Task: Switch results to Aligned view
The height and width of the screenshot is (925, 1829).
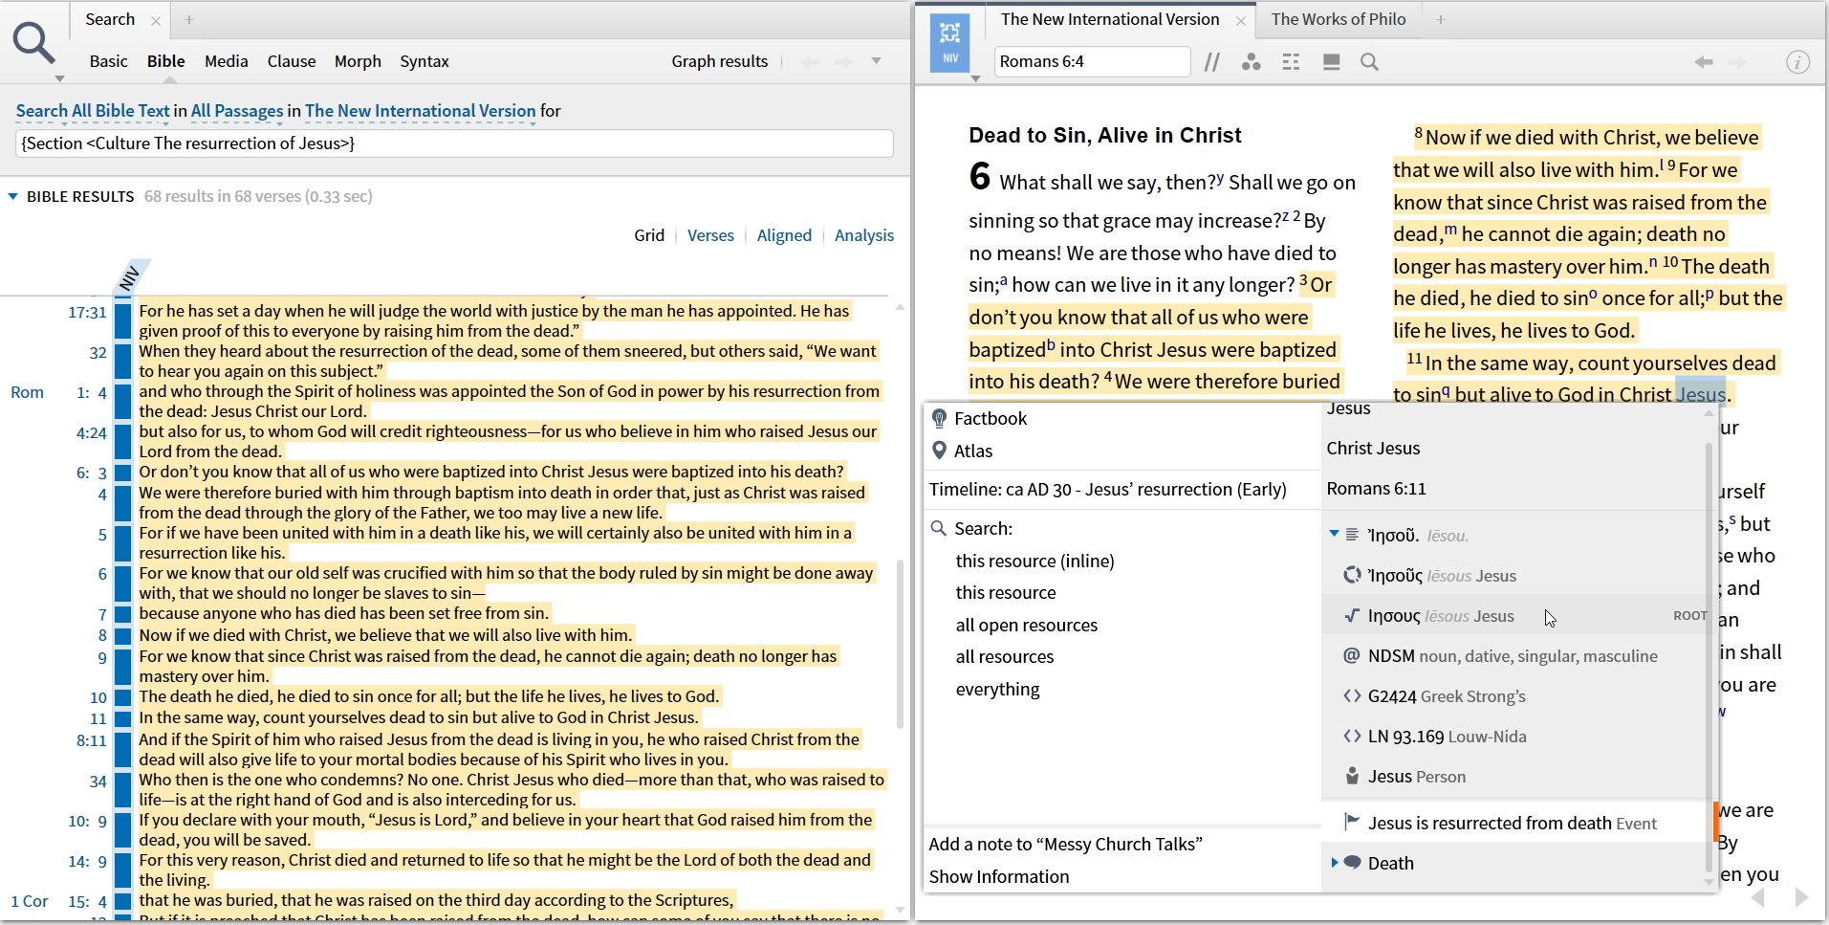Action: pos(784,235)
